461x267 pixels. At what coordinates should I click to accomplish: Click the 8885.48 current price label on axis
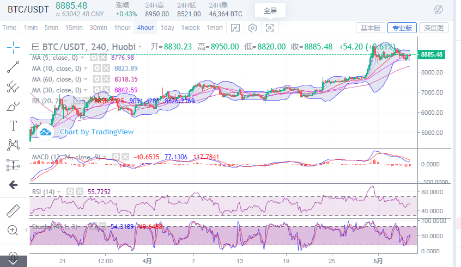pyautogui.click(x=432, y=54)
